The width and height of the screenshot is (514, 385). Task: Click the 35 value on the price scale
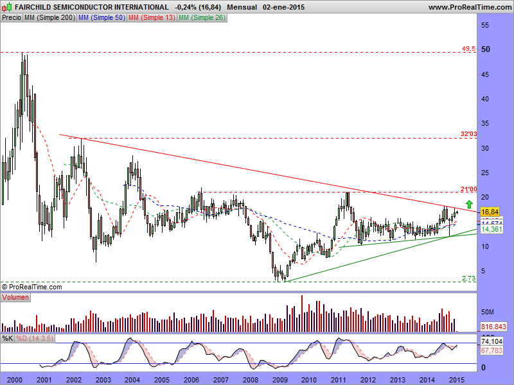pyautogui.click(x=485, y=123)
